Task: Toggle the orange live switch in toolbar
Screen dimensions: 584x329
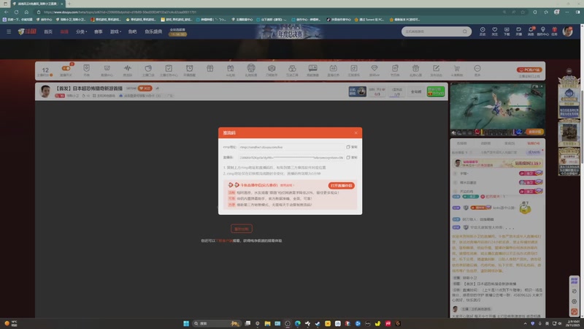Action: [x=66, y=68]
